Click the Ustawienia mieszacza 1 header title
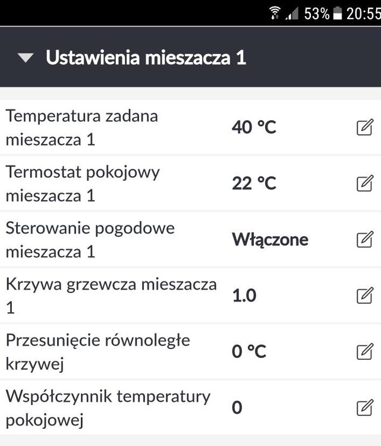 coord(146,58)
